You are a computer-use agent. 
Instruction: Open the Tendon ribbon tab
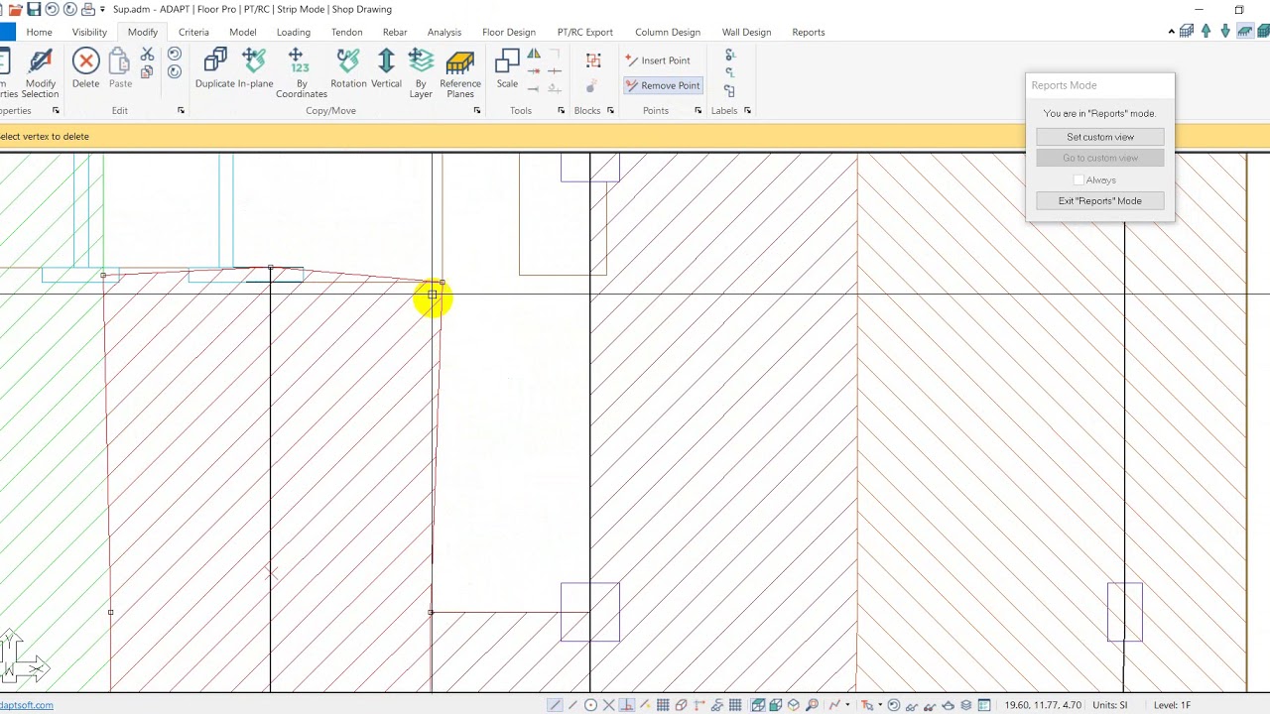click(x=346, y=32)
